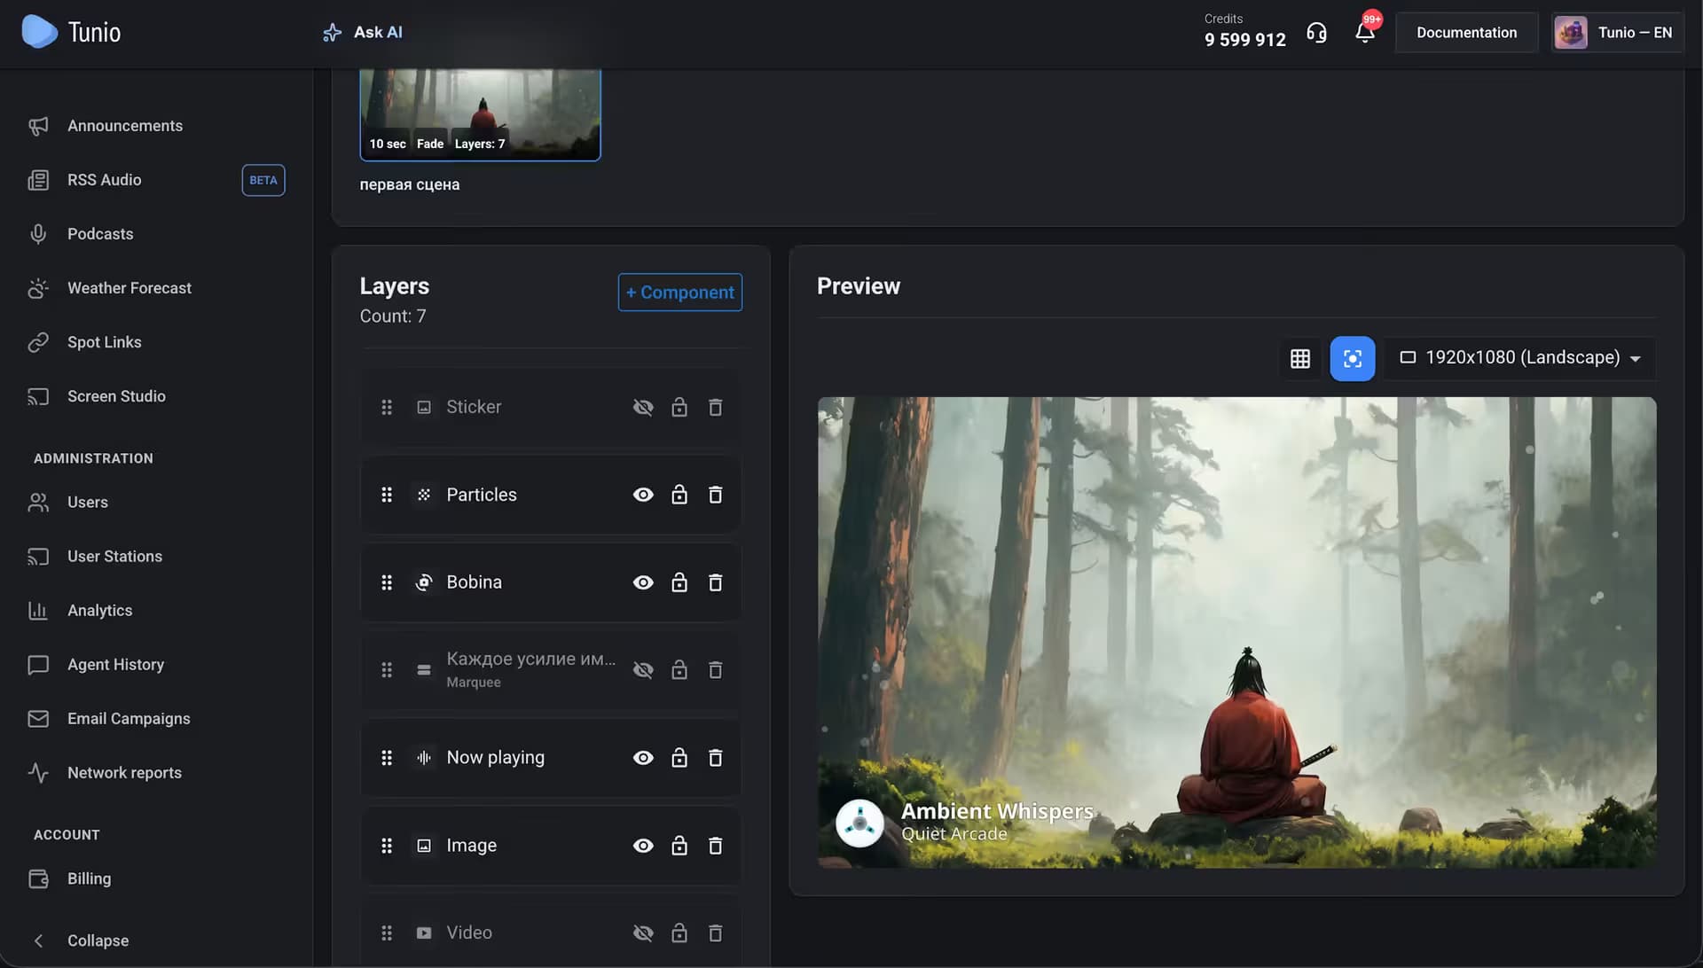
Task: View Agent History
Action: click(x=115, y=665)
